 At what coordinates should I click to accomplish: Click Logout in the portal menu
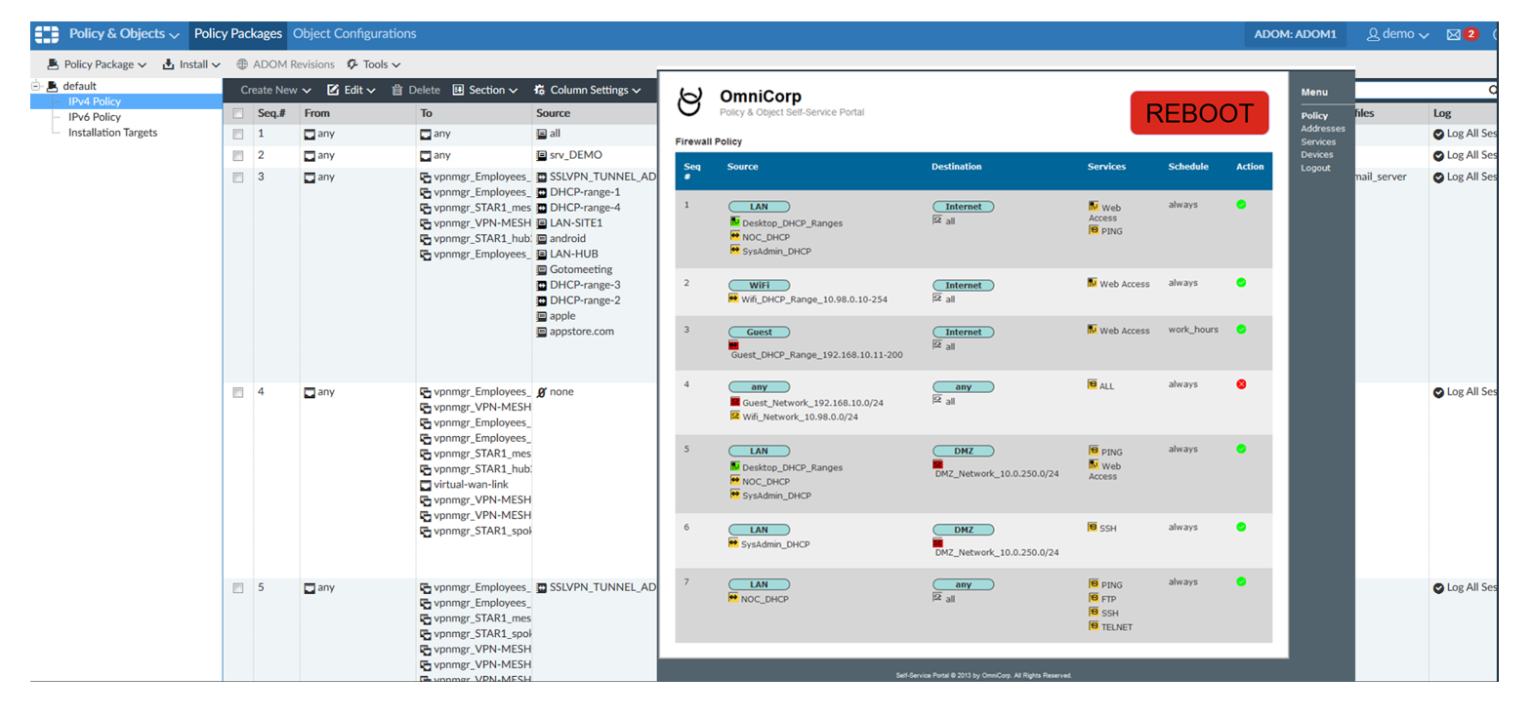point(1315,168)
